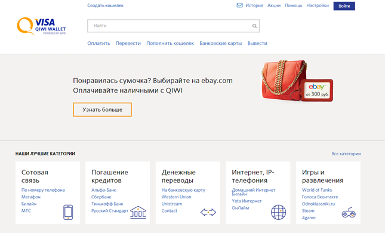Click the transfer arrows icon in Денежные переводы

click(208, 212)
